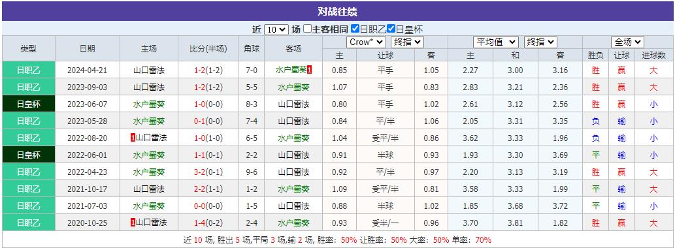Open the 0-0 score of the 2021-07-03 match

(x=200, y=206)
